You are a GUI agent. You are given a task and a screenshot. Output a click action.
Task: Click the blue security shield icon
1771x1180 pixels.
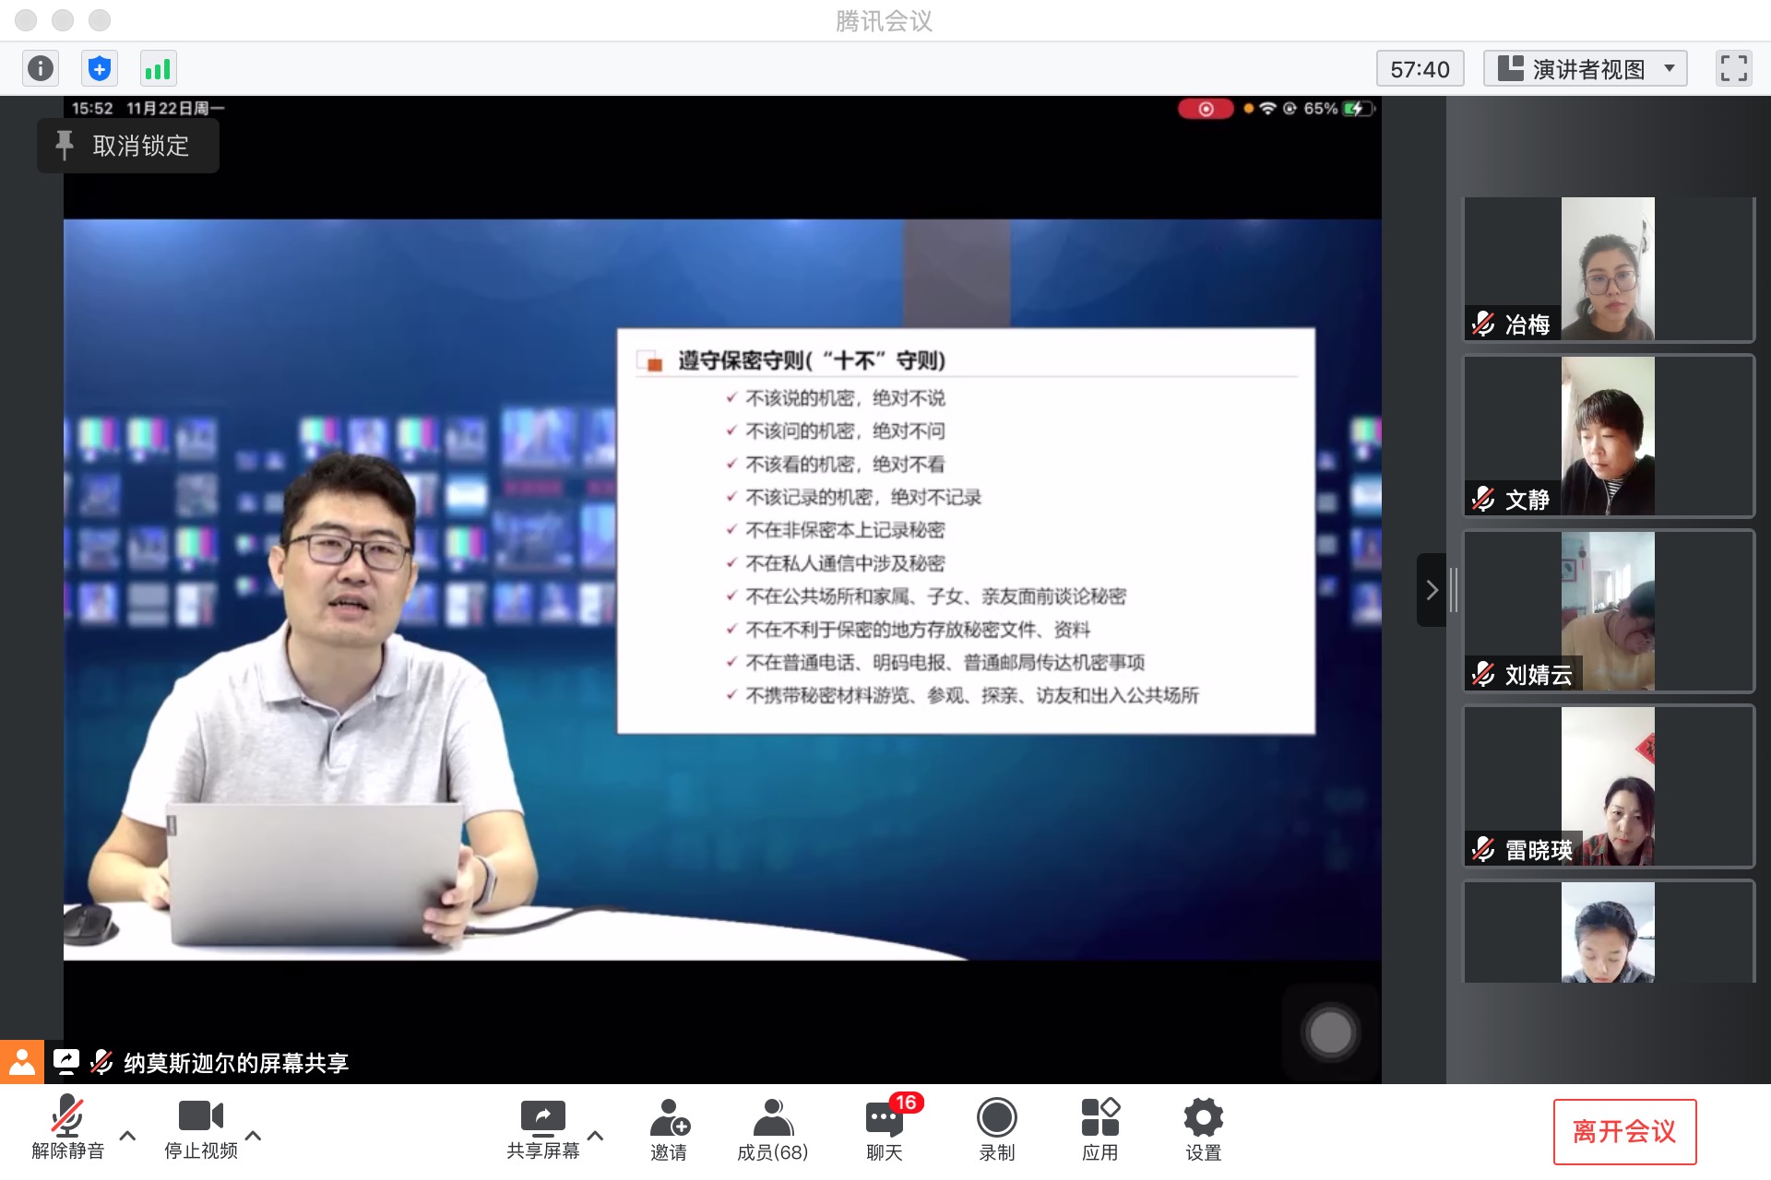click(x=100, y=68)
